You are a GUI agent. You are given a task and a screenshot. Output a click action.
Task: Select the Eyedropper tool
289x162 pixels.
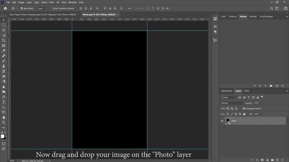4,51
